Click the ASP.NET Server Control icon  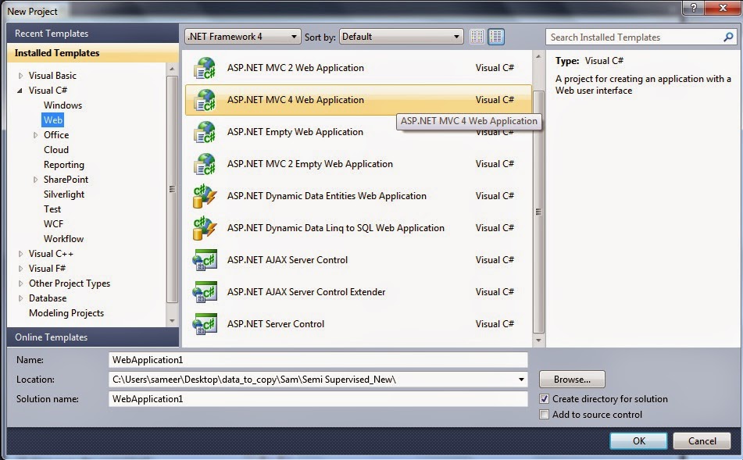click(205, 324)
